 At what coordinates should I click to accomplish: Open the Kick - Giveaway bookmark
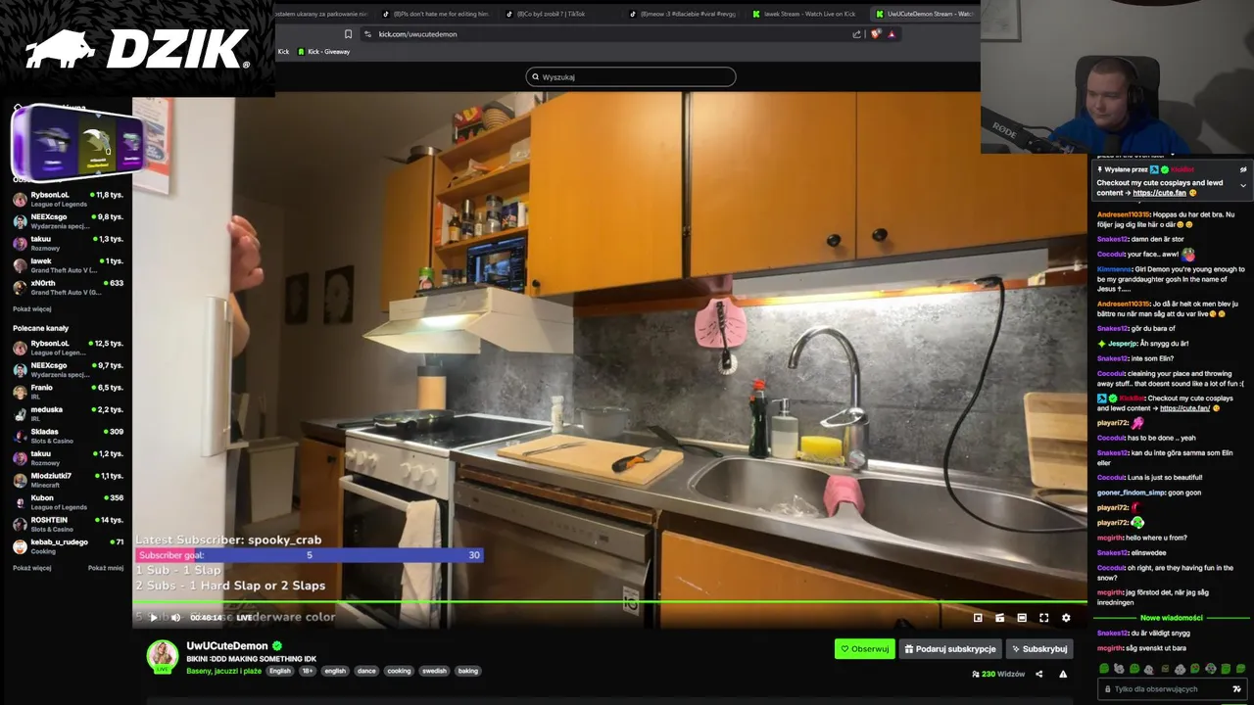point(323,52)
